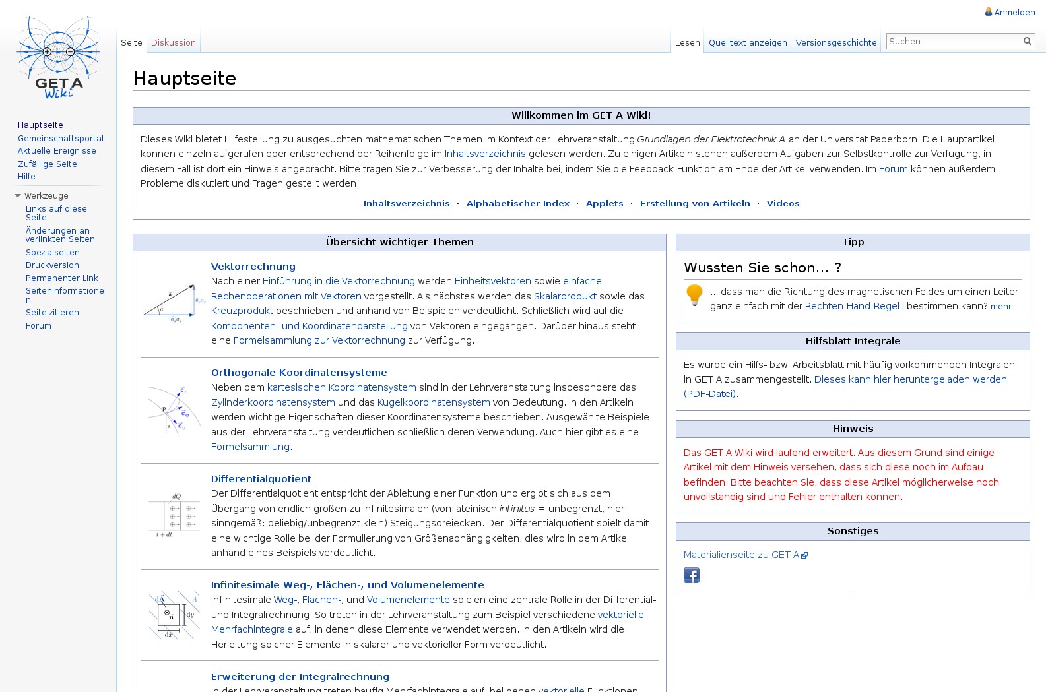The height and width of the screenshot is (692, 1046).
Task: Open Seiteninformationen in the sidebar
Action: [65, 295]
